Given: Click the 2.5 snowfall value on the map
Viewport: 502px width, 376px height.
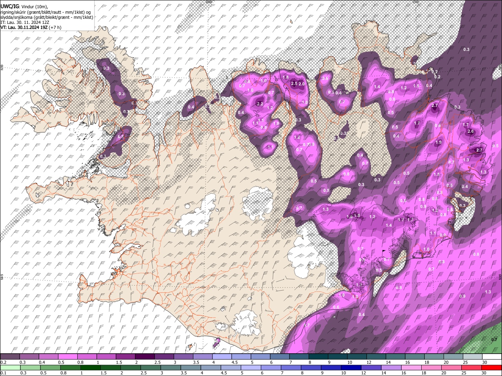Looking at the screenshot, I should point(295,84).
